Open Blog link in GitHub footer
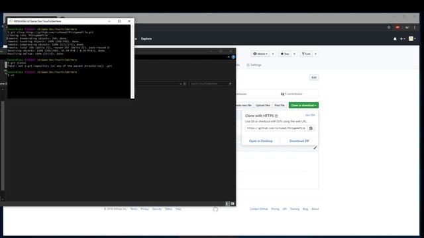This screenshot has width=424, height=238. 305,209
